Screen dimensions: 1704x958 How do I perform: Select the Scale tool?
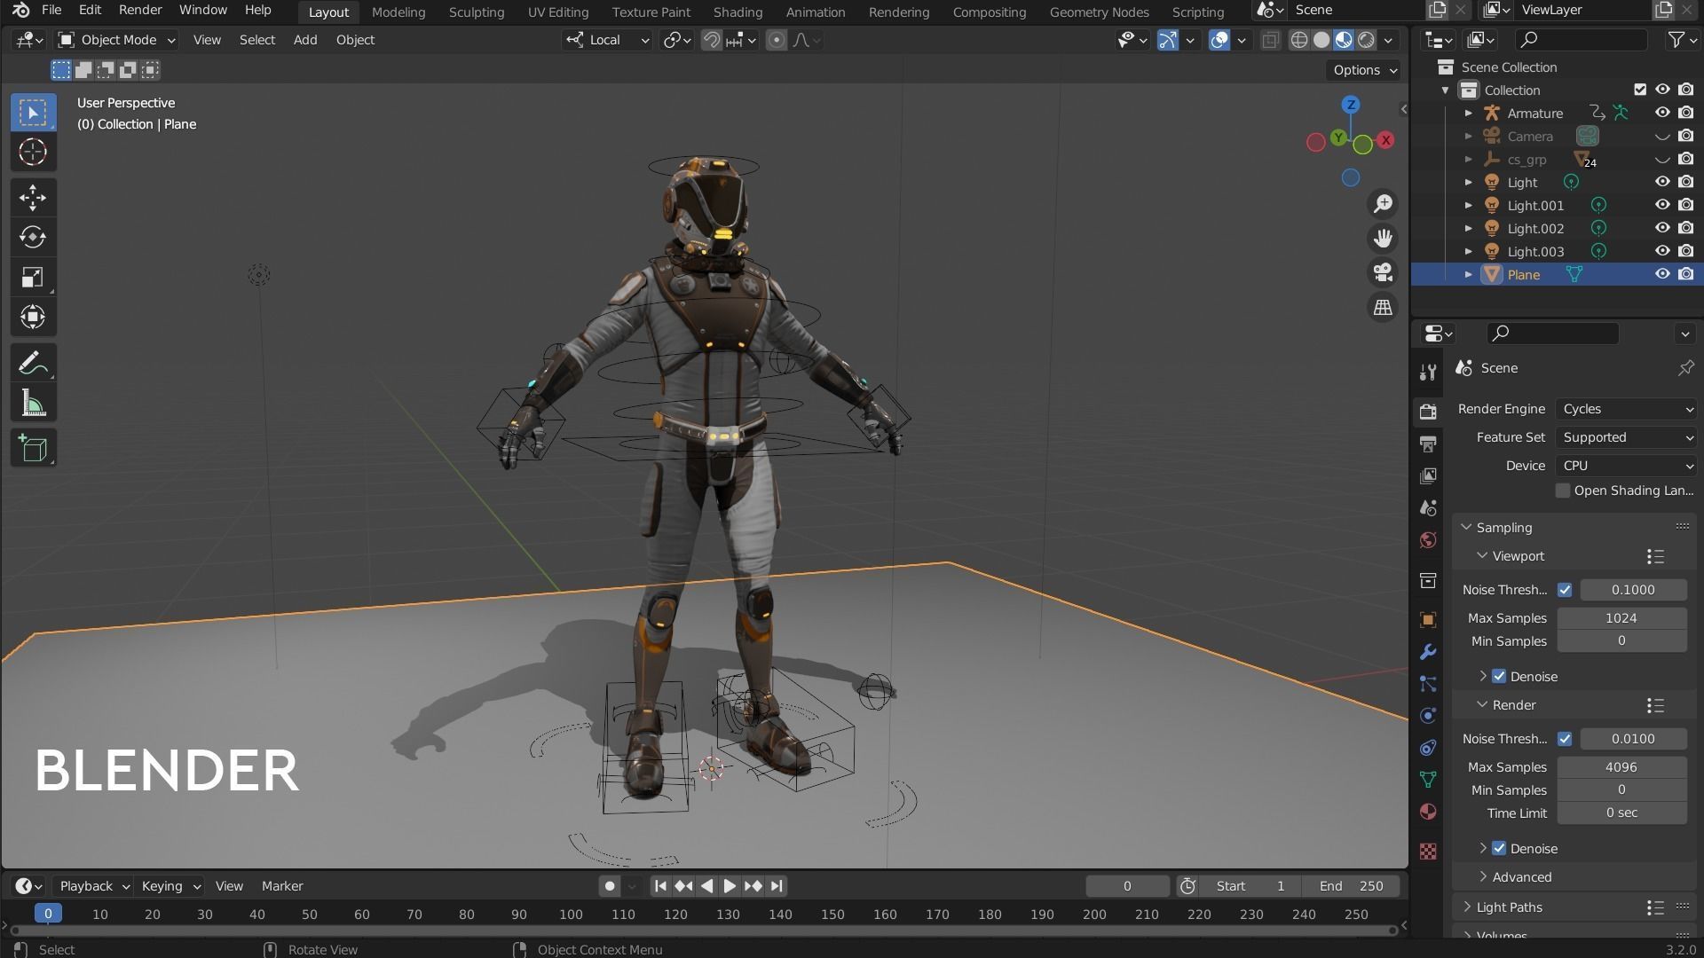(x=33, y=278)
